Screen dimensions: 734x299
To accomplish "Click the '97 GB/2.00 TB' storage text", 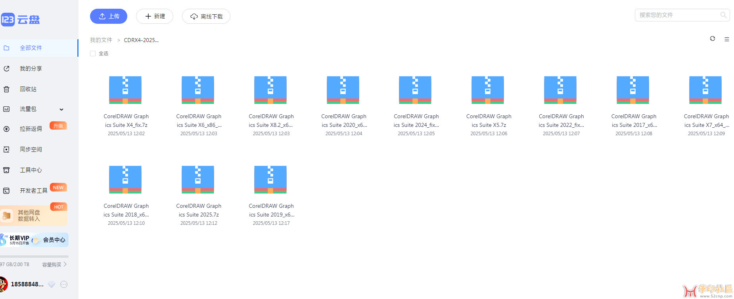I will coord(15,264).
